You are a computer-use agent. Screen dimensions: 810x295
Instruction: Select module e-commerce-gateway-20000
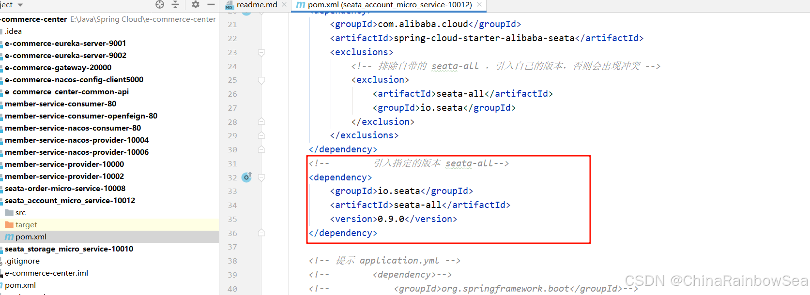coord(58,68)
